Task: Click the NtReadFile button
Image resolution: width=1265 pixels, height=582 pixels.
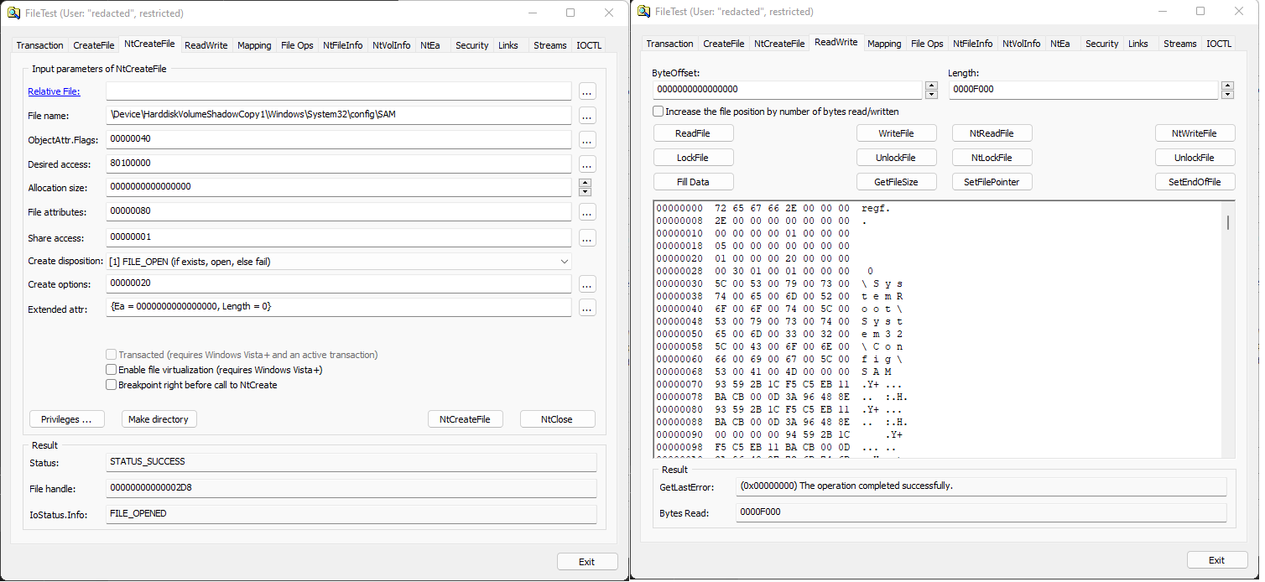Action: tap(992, 133)
